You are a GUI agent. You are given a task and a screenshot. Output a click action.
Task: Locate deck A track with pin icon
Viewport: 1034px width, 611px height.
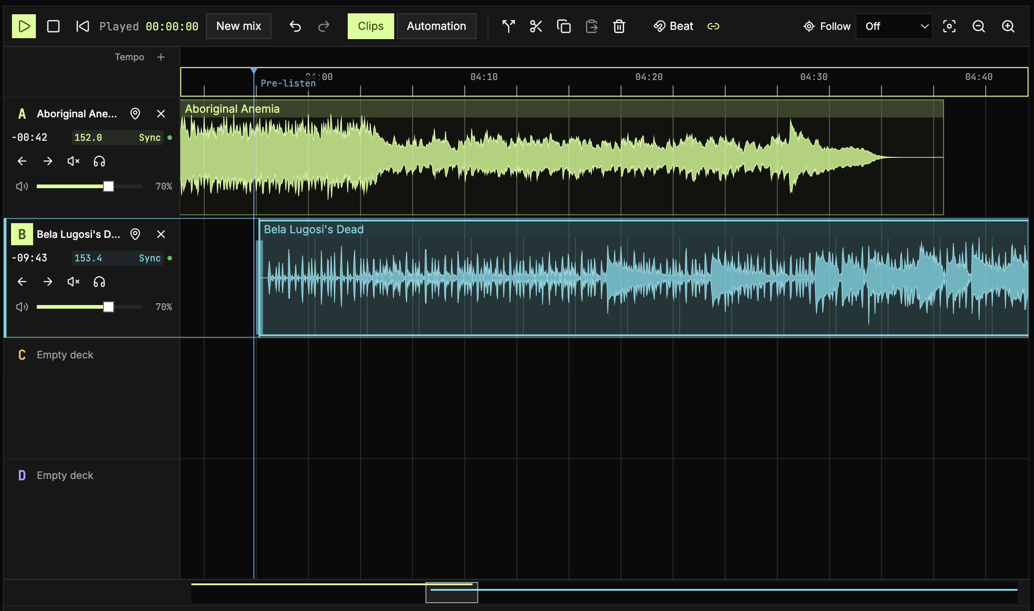(135, 114)
